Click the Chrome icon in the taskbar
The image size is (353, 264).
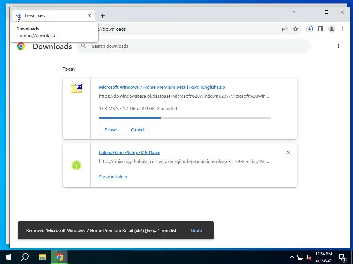click(x=59, y=257)
